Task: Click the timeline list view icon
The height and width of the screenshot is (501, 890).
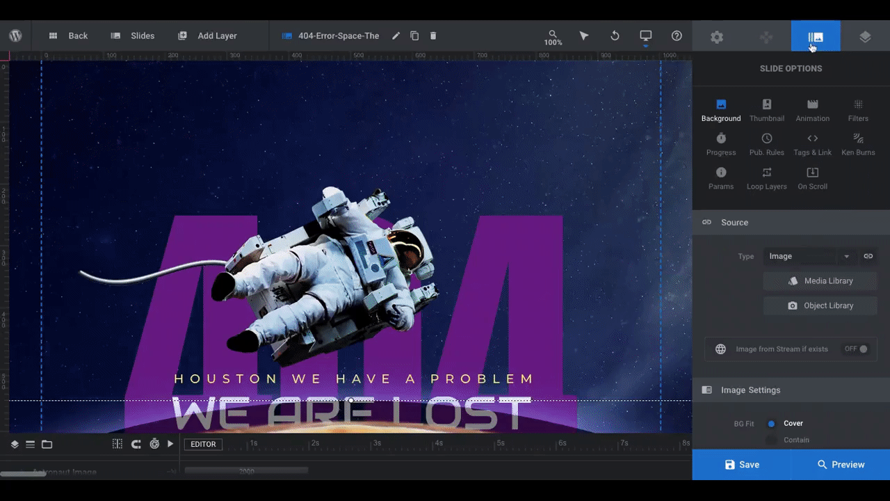Action: pos(31,444)
